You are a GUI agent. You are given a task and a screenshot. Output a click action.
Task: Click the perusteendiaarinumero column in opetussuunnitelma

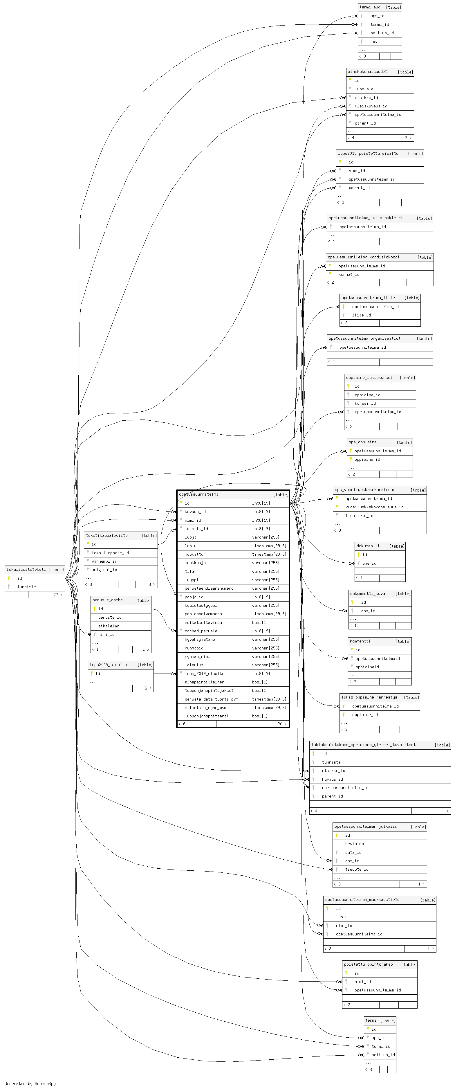pyautogui.click(x=233, y=588)
